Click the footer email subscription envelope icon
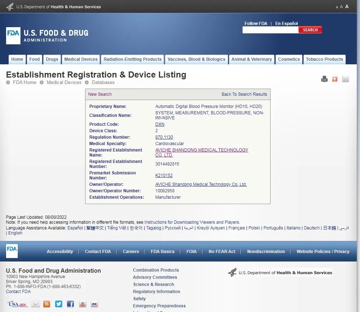The image size is (360, 312). tap(35, 304)
